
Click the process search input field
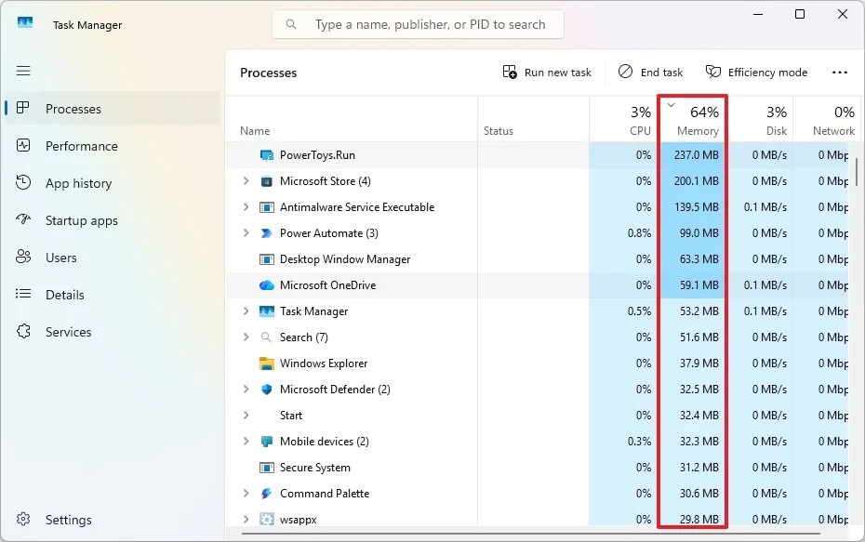click(x=417, y=24)
